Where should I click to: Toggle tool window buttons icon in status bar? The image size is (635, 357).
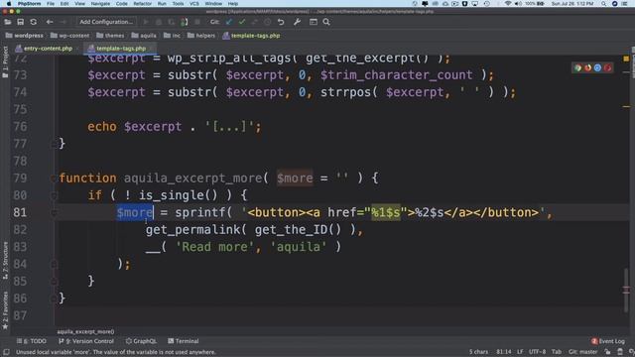(x=6, y=352)
